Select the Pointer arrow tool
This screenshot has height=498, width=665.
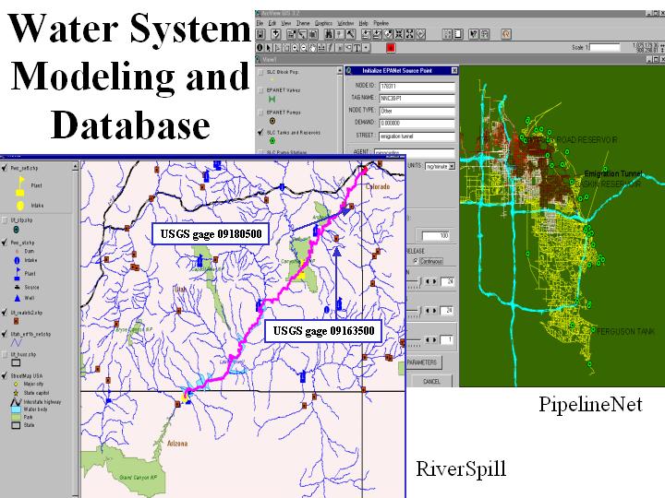[x=269, y=48]
